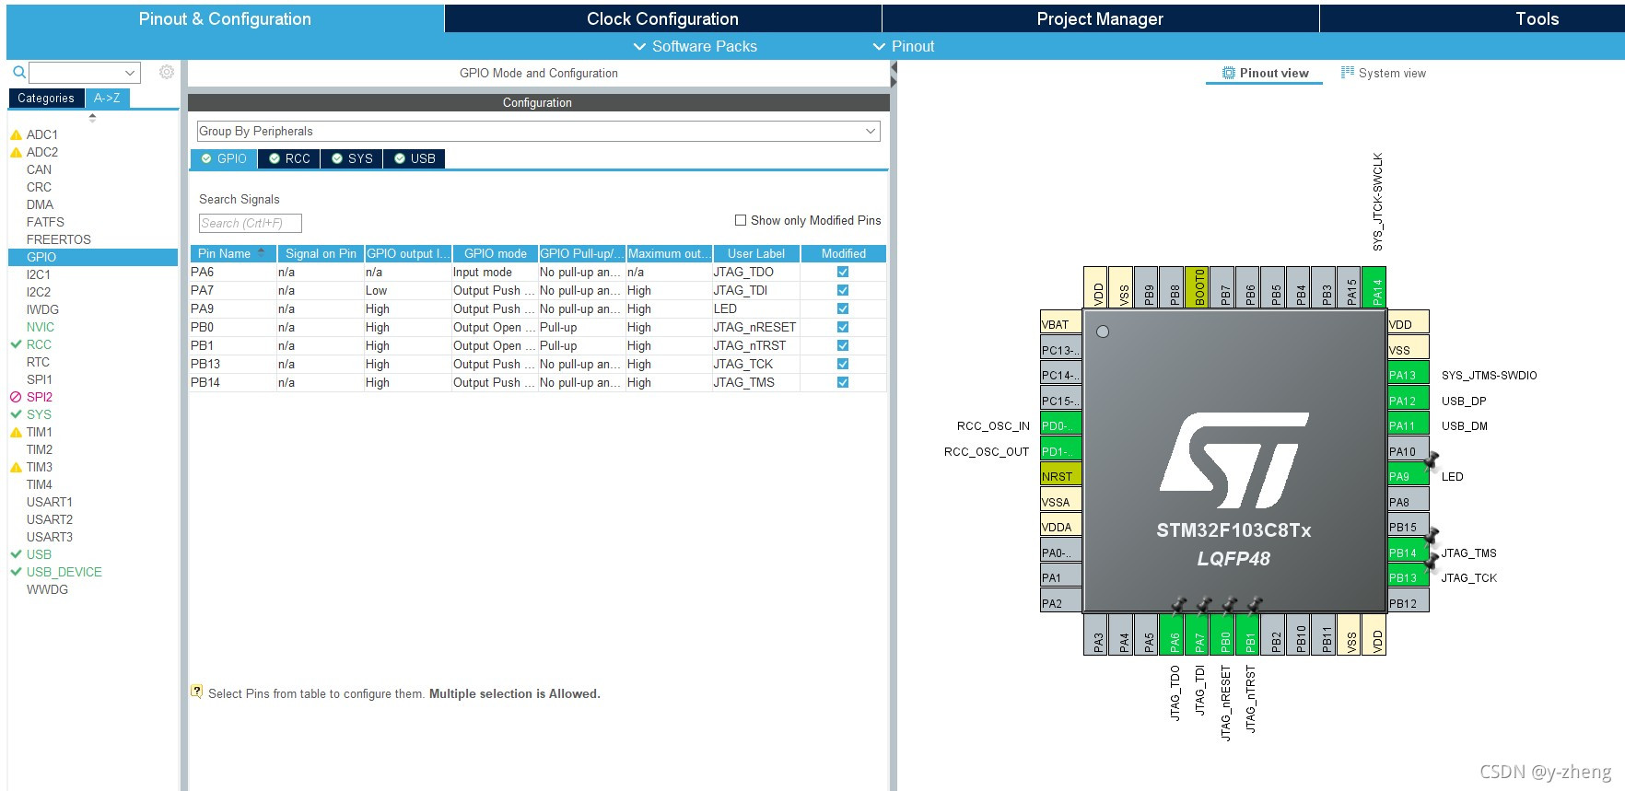1625x791 pixels.
Task: Click the help icon beside Select Pins hint
Action: tap(196, 691)
